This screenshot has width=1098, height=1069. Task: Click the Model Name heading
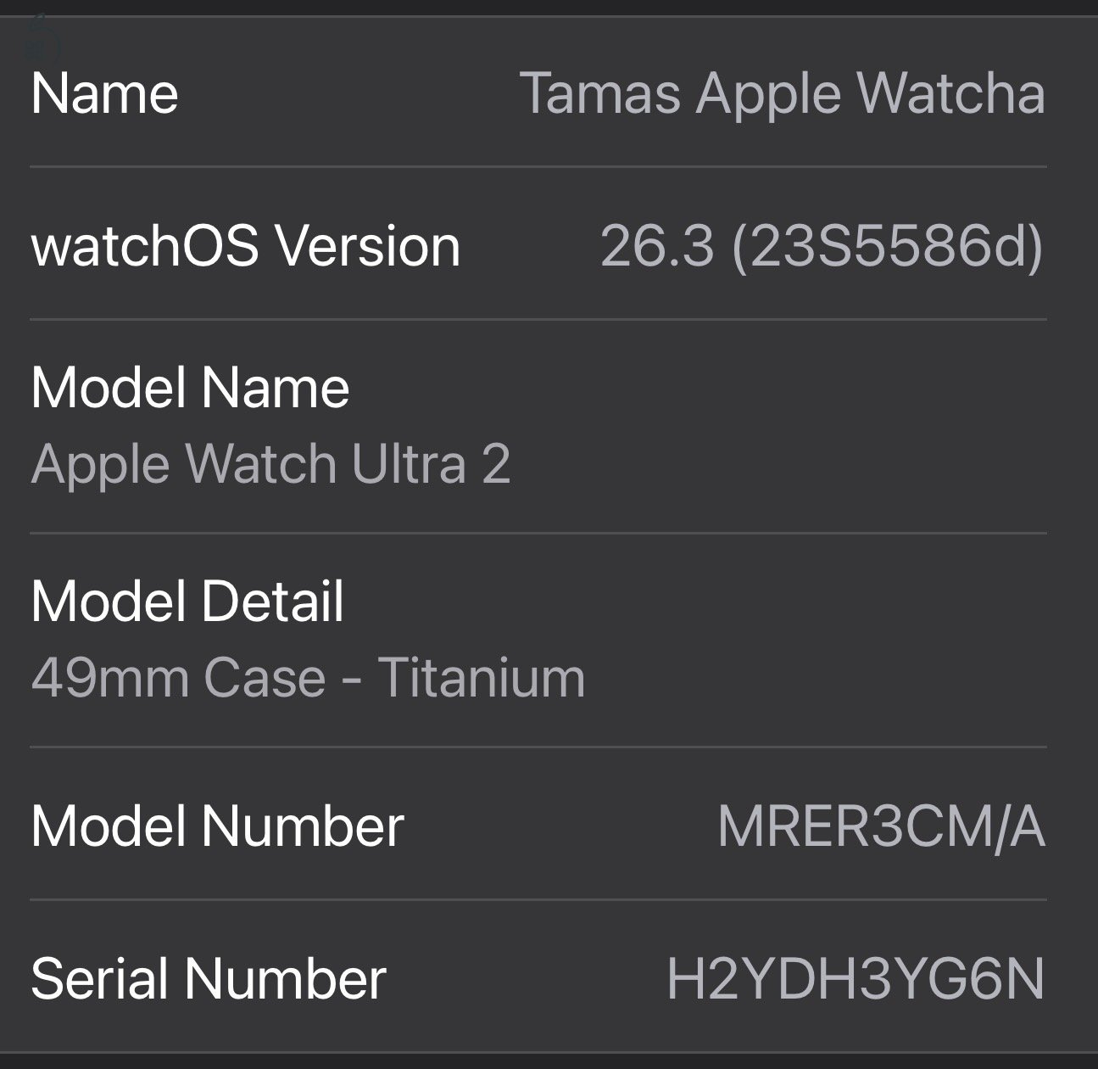click(x=188, y=386)
